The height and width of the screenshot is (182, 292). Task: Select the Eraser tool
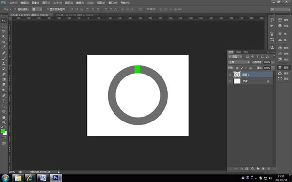(x=4, y=74)
